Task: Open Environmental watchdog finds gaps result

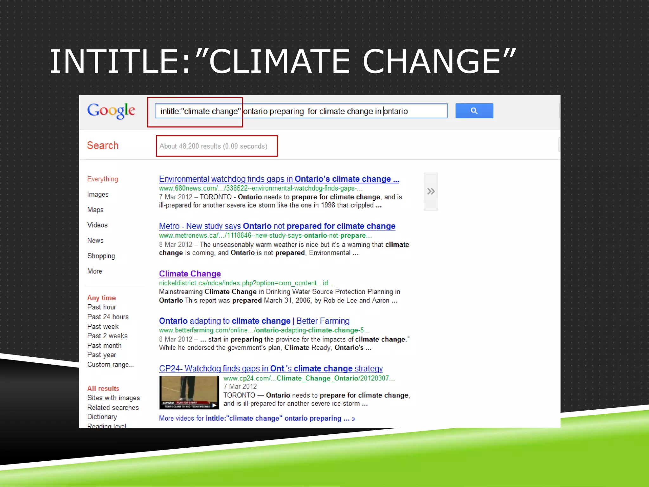Action: [279, 179]
